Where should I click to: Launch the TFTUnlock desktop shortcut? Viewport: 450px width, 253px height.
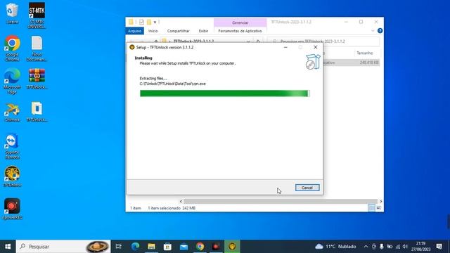pos(12,176)
